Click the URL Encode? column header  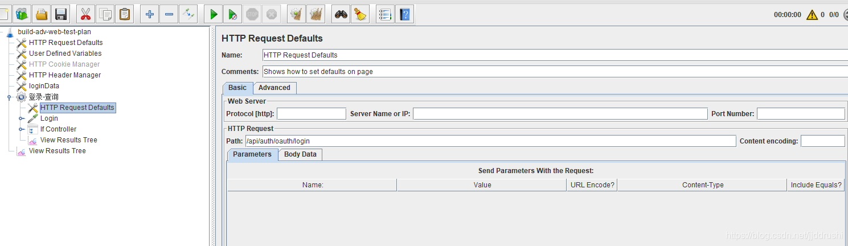(592, 185)
